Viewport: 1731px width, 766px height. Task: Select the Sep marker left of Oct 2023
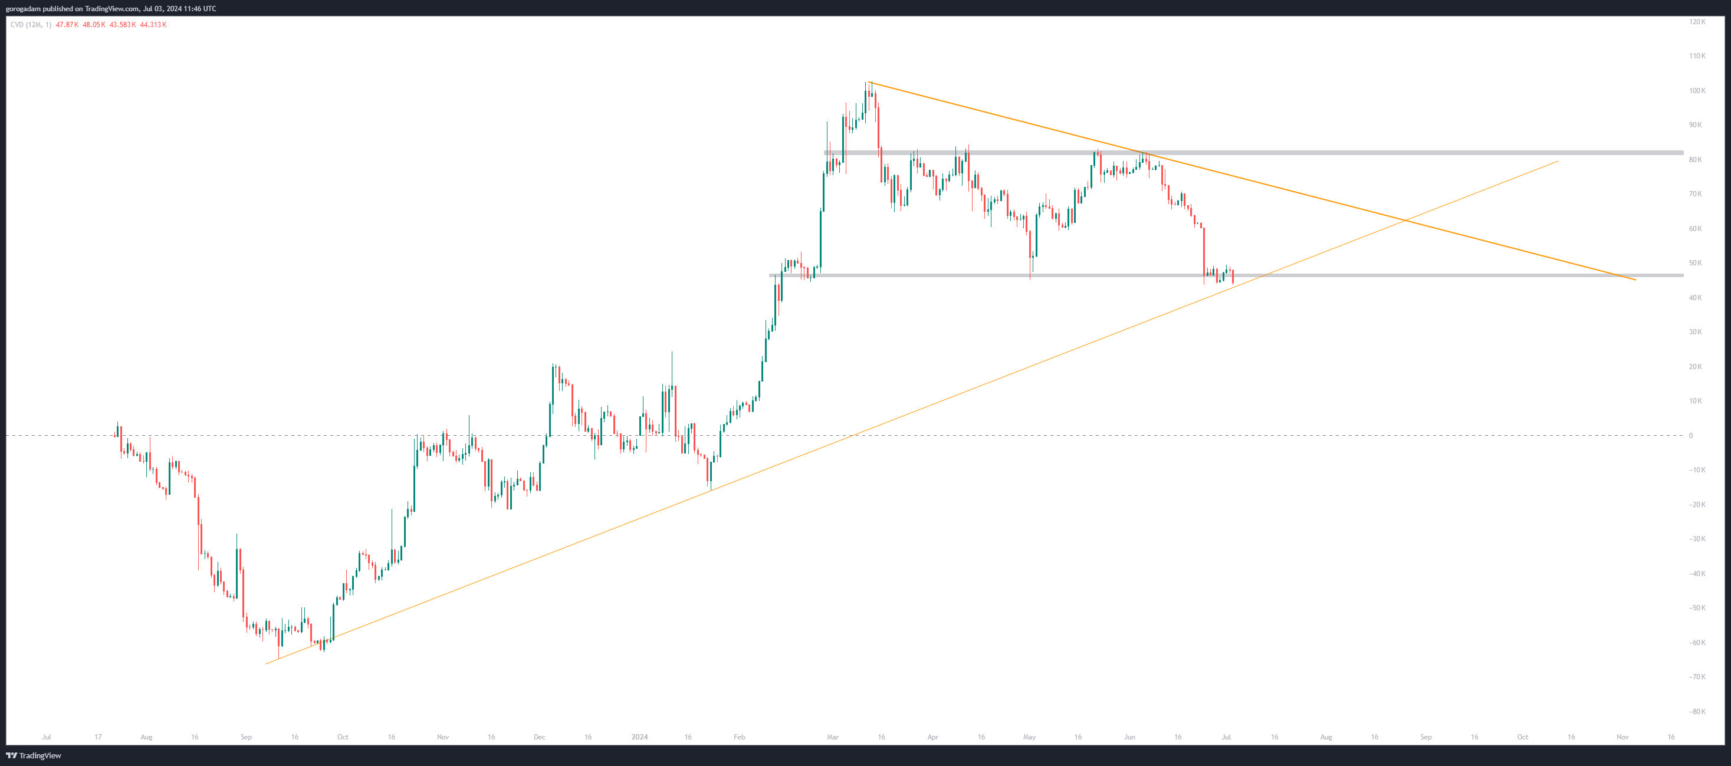(x=246, y=737)
